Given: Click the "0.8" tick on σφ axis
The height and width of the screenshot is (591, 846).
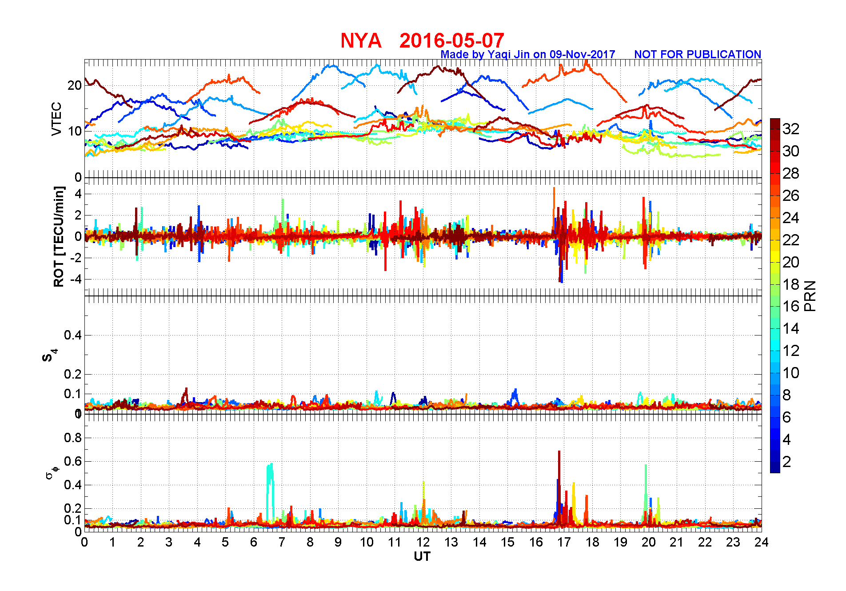Looking at the screenshot, I should click(73, 438).
